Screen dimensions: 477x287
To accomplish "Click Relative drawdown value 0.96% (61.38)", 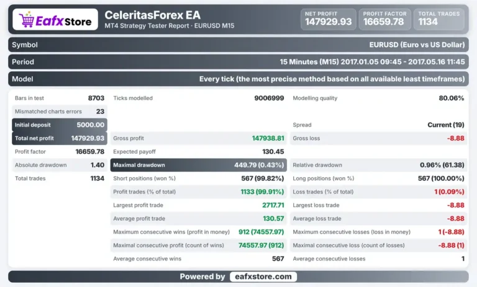I will click(442, 165).
